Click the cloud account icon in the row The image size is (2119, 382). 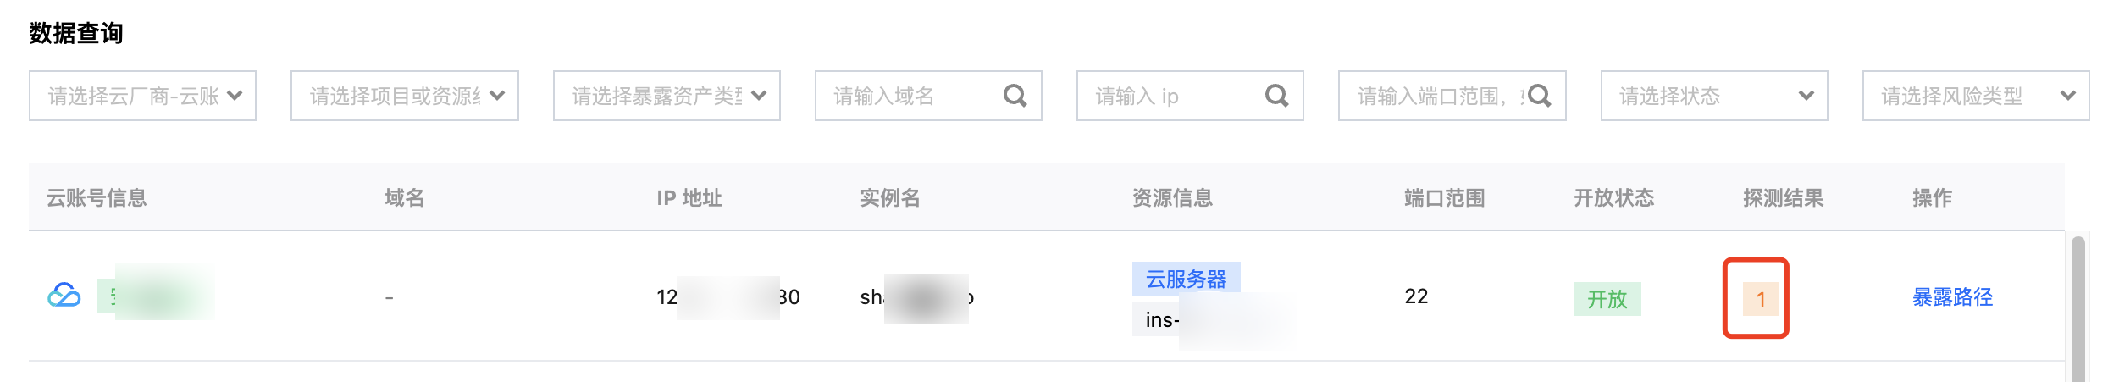(x=64, y=296)
